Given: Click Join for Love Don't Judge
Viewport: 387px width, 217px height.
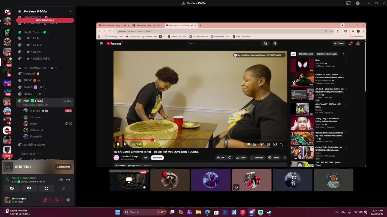Looking at the screenshot, I should [x=145, y=158].
